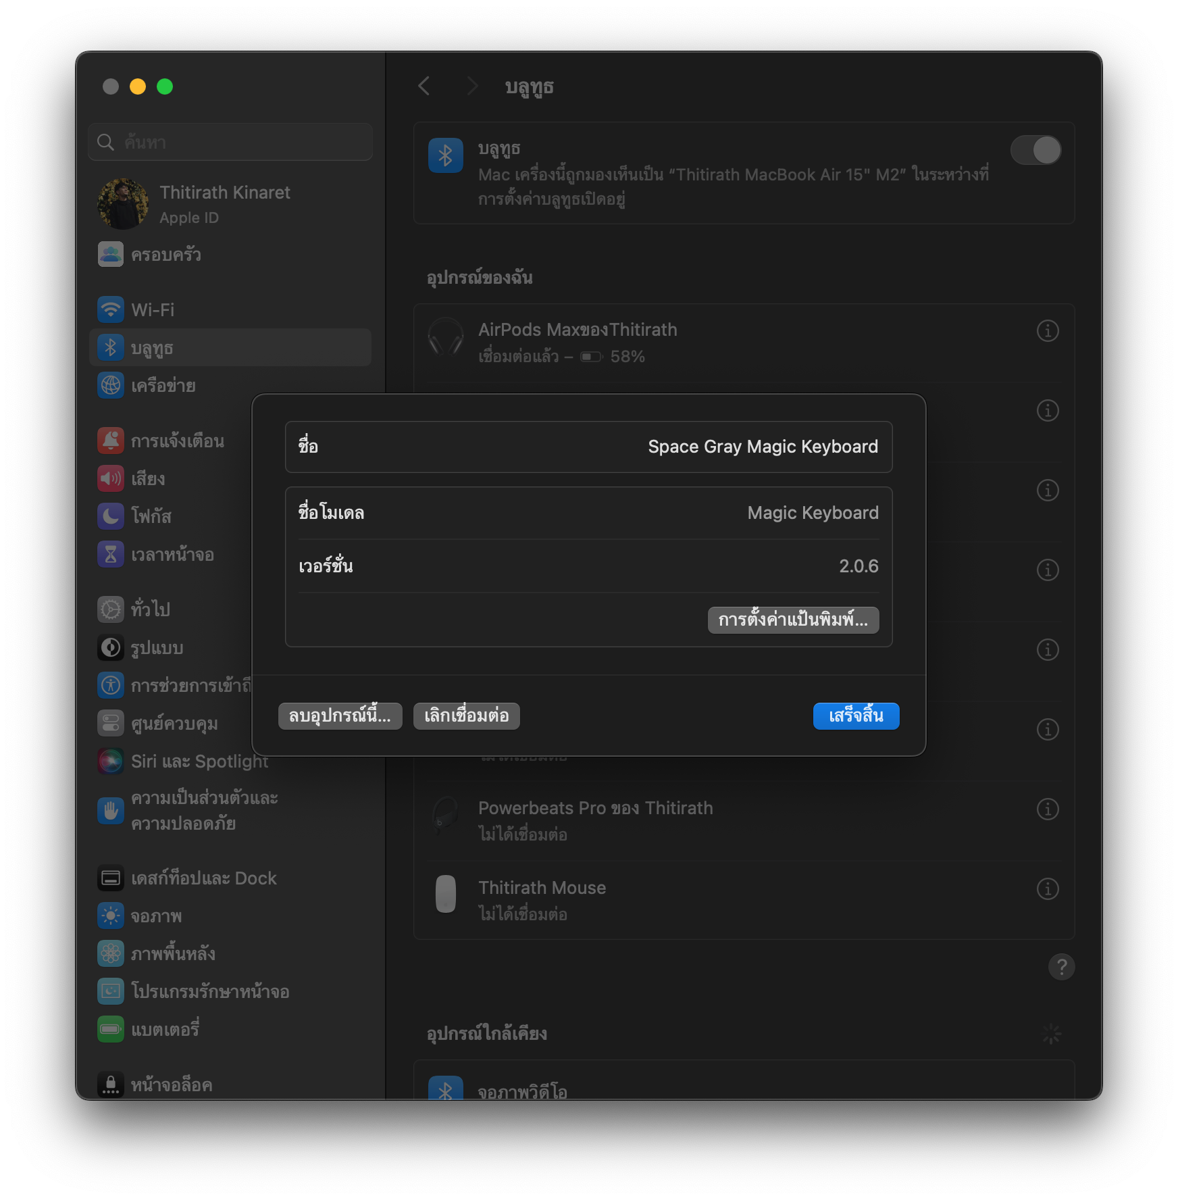Screen dimensions: 1178x1200
Task: Click the ค้นหา search field
Action: [236, 143]
